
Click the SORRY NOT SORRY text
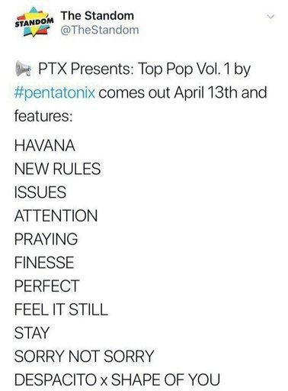click(x=85, y=356)
